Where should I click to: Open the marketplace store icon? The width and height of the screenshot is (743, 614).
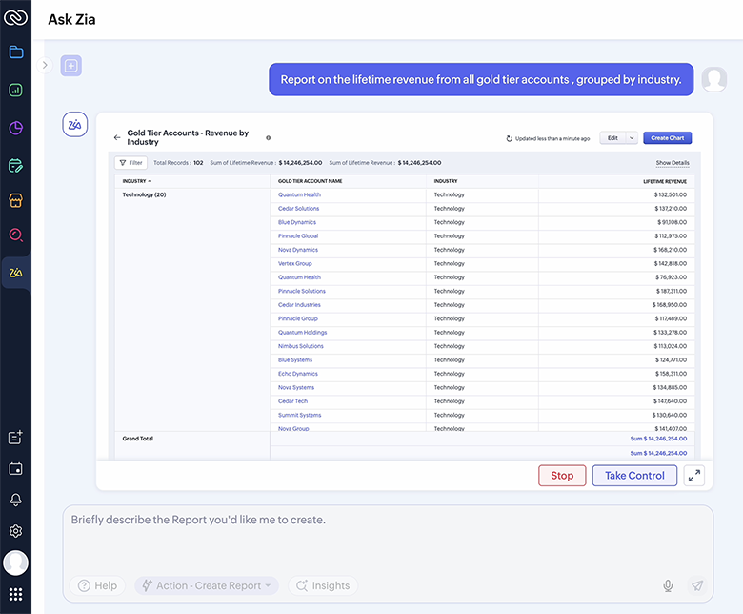pyautogui.click(x=15, y=200)
